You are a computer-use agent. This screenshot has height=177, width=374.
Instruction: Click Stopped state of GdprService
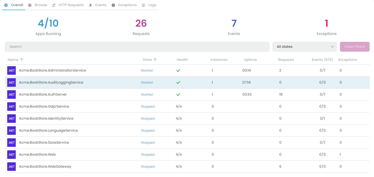148,107
